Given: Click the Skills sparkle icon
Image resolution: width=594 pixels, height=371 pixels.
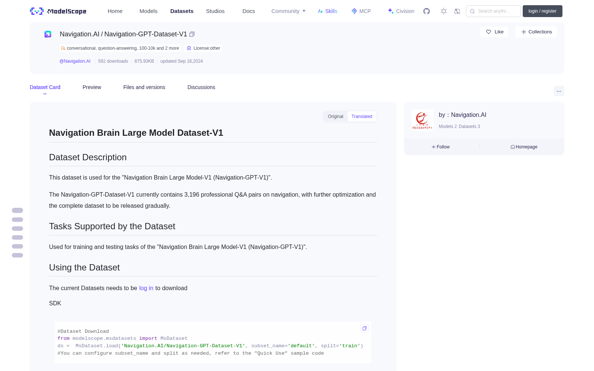Looking at the screenshot, I should 320,11.
